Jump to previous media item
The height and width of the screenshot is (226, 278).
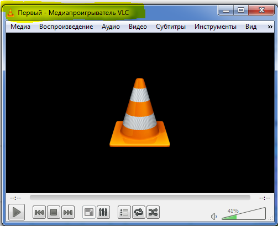click(x=39, y=212)
